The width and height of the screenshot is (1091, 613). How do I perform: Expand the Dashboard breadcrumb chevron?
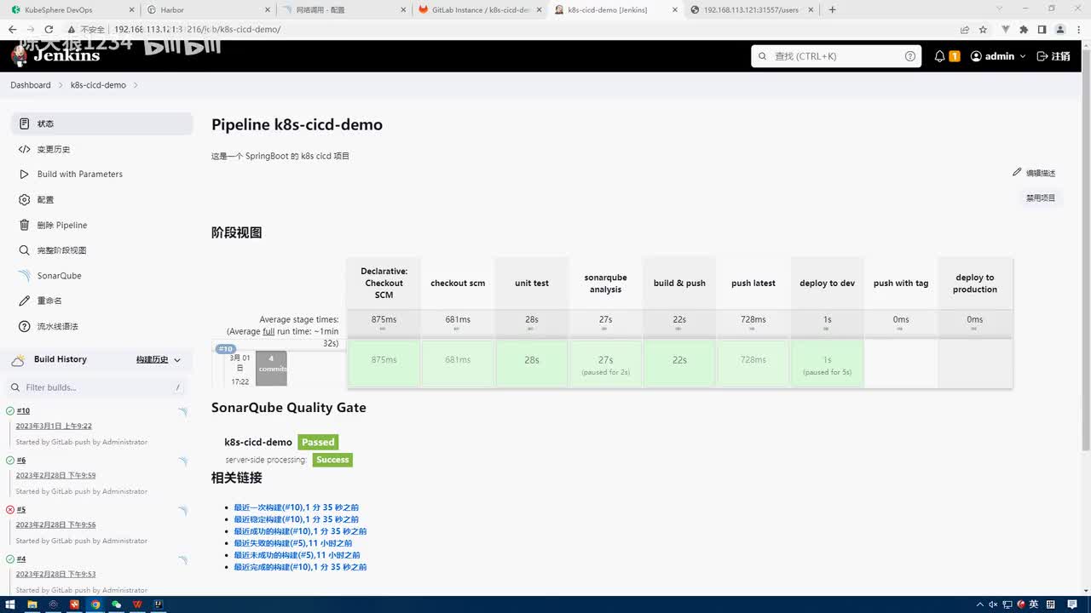pyautogui.click(x=60, y=85)
